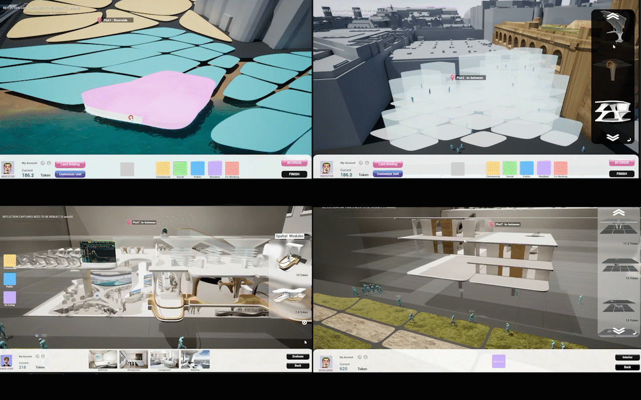Open the Balcony room thumbnail
Image resolution: width=641 pixels, height=400 pixels.
pyautogui.click(x=196, y=359)
